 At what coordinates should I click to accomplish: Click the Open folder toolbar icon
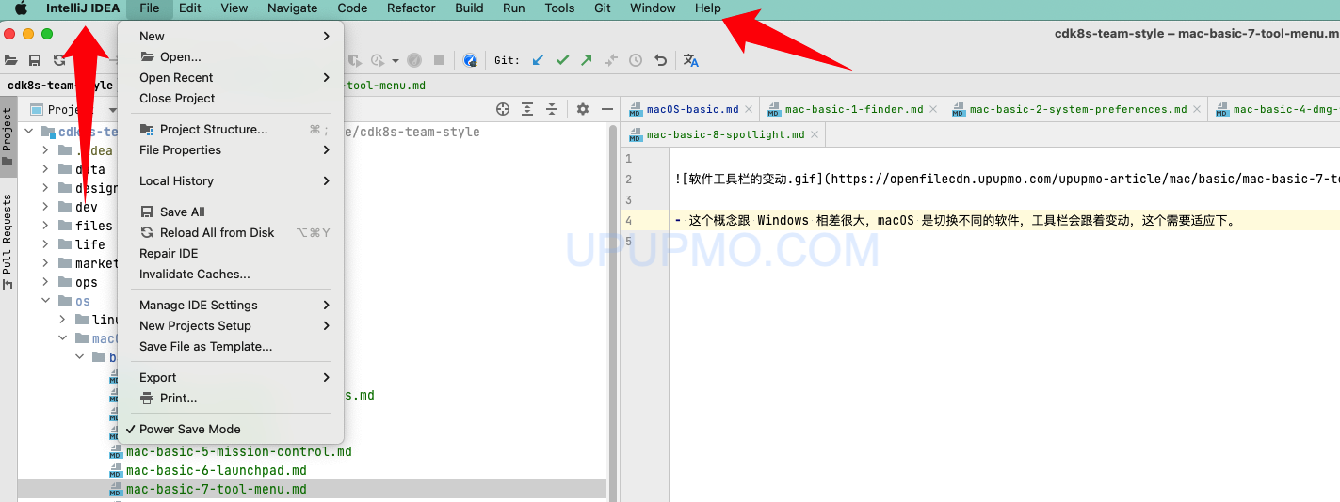point(10,60)
